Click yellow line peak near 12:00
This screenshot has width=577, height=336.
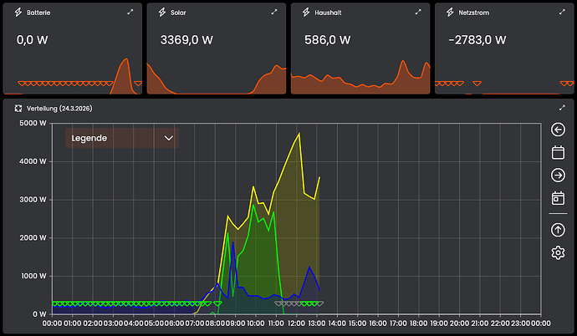tap(299, 134)
